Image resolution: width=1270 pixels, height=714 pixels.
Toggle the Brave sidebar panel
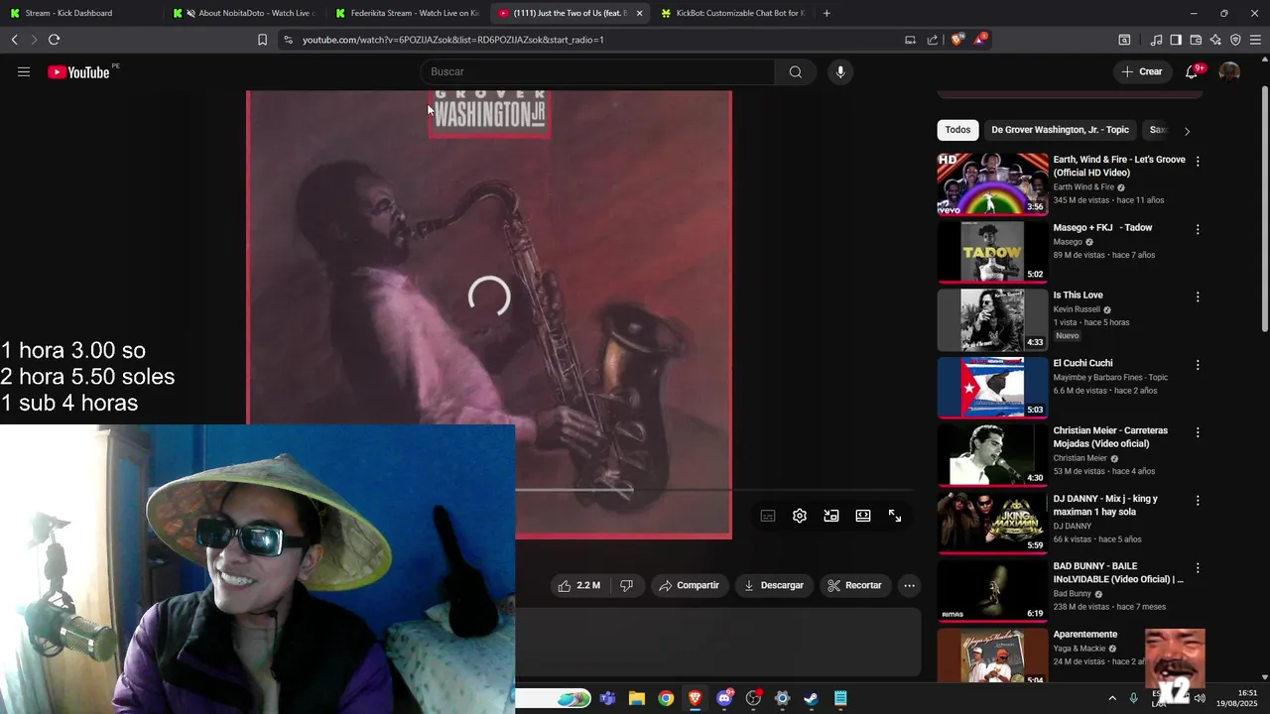1176,40
